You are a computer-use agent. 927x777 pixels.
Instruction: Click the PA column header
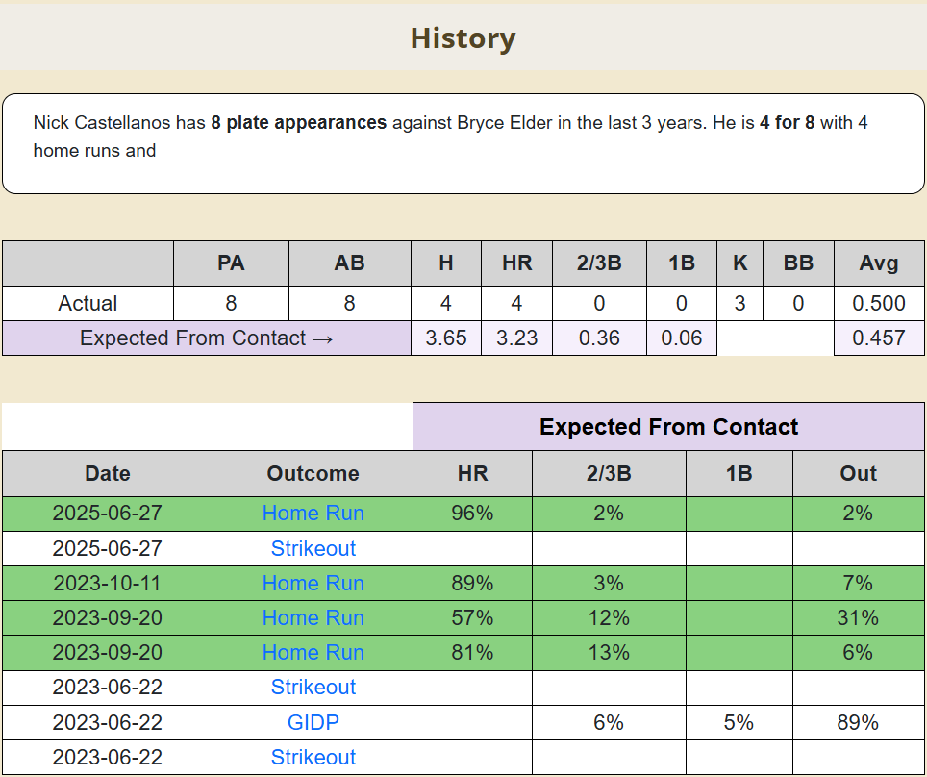231,263
